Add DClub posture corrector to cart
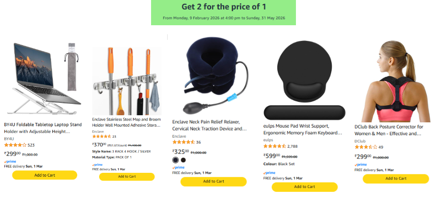The height and width of the screenshot is (199, 447). coord(396,179)
